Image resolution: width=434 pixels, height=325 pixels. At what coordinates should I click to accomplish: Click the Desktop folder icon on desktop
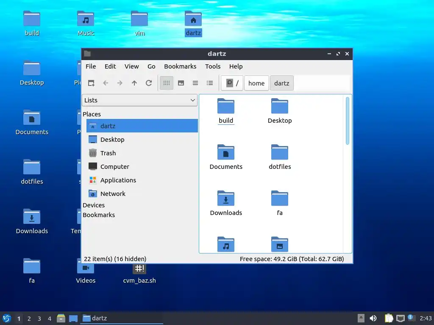(x=32, y=73)
